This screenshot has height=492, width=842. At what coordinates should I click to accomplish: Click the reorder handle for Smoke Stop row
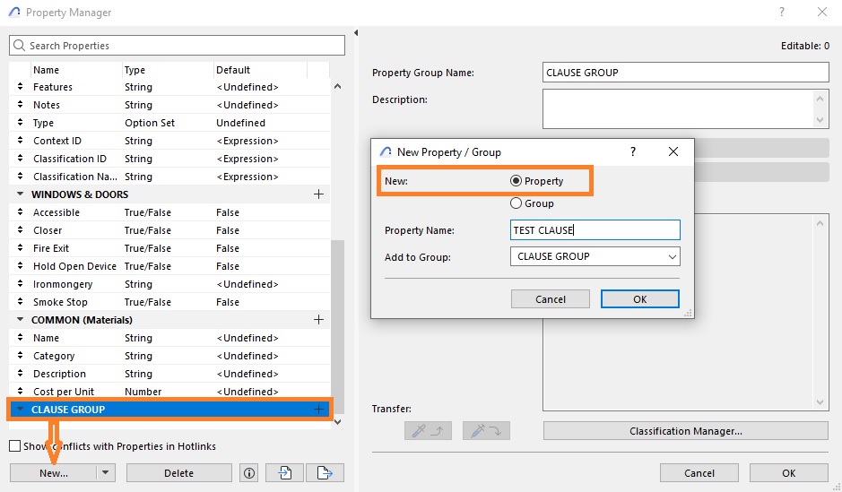(20, 301)
